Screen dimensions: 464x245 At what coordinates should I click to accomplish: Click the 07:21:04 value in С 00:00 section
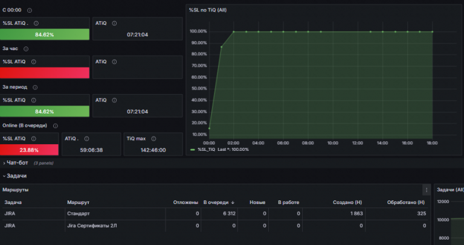pos(137,34)
